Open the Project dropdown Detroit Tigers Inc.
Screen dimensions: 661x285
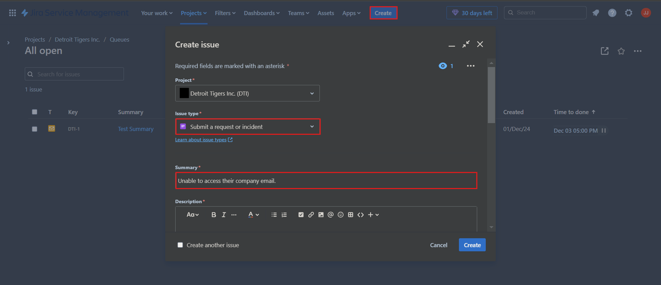[247, 93]
